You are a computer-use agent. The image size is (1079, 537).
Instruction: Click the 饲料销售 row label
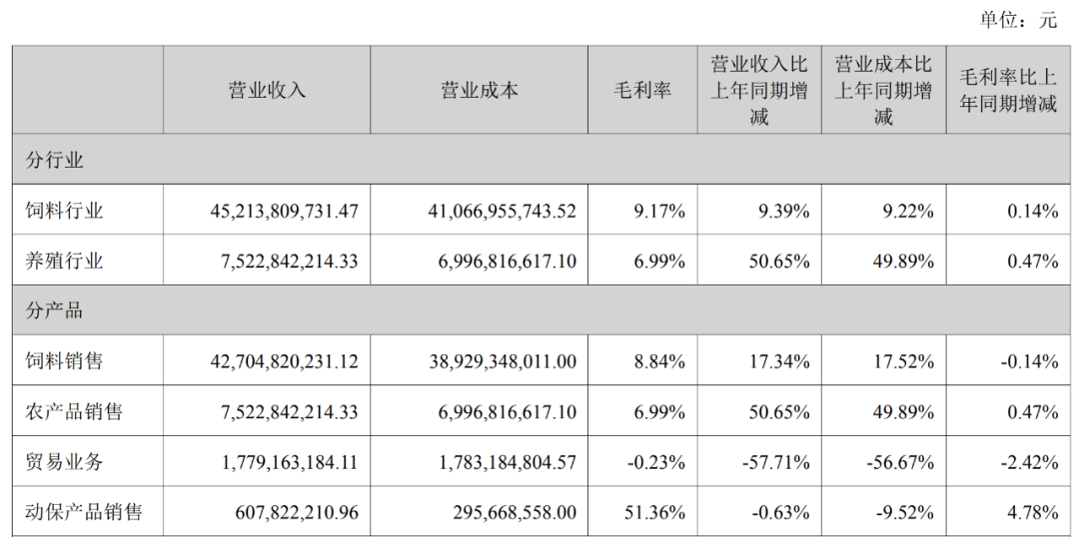coord(64,360)
